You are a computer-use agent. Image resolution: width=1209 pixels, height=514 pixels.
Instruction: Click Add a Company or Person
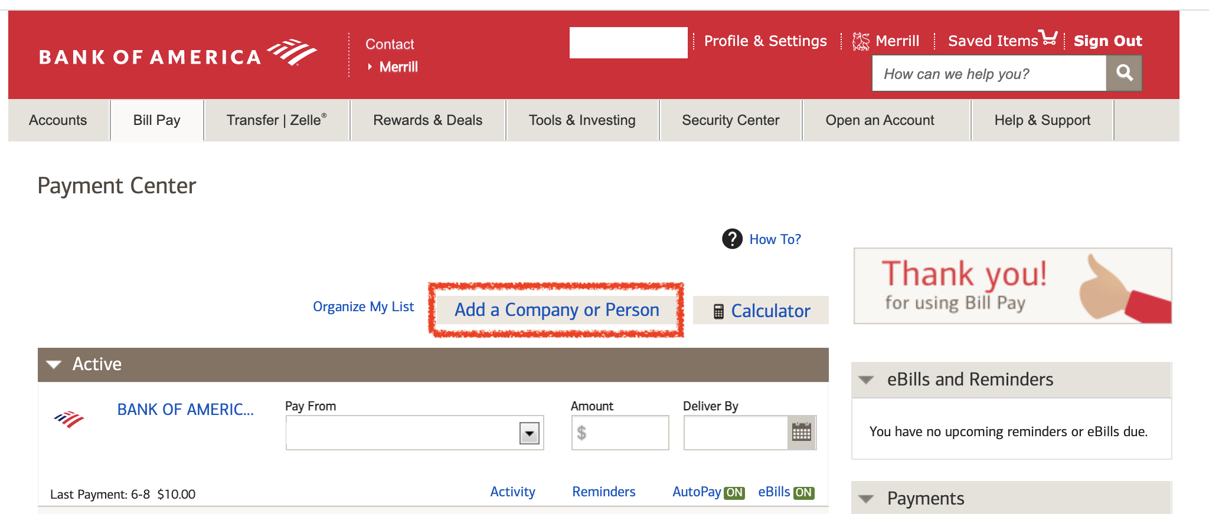click(556, 310)
